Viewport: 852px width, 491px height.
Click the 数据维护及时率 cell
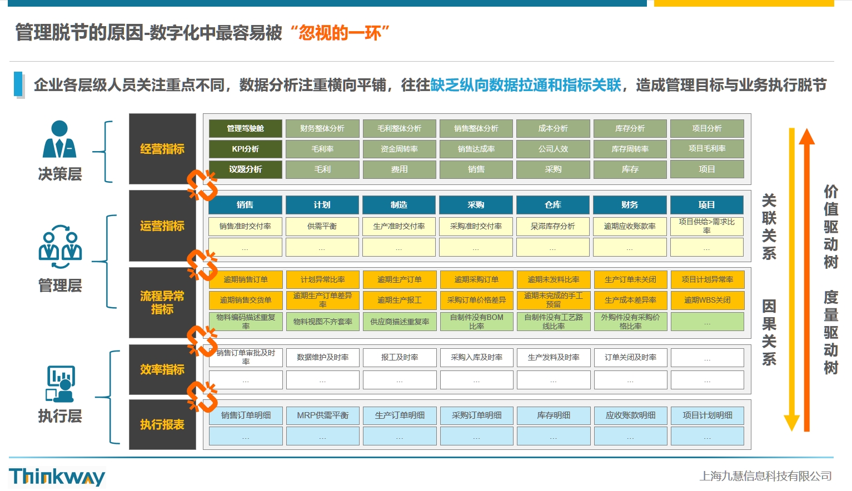(x=323, y=357)
